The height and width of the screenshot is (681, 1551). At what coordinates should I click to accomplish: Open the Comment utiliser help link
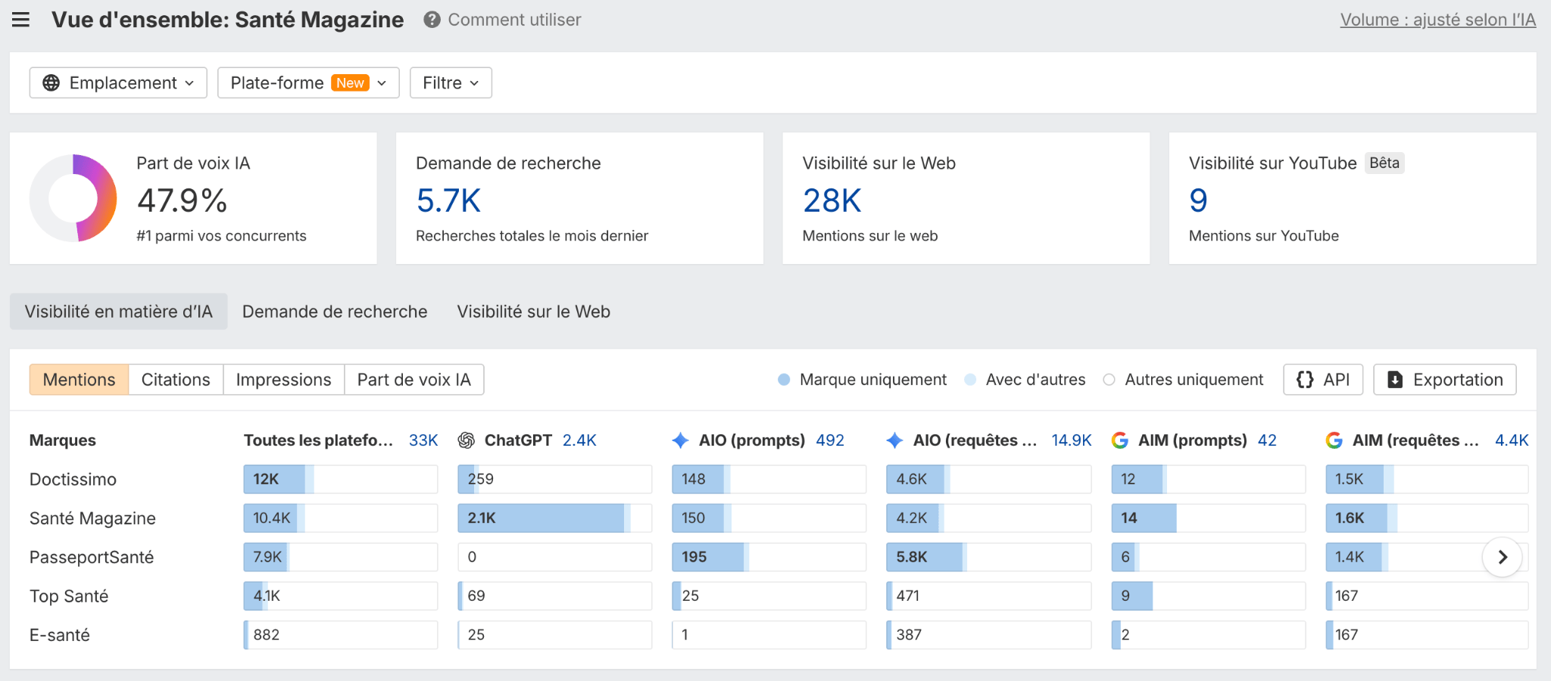(515, 20)
